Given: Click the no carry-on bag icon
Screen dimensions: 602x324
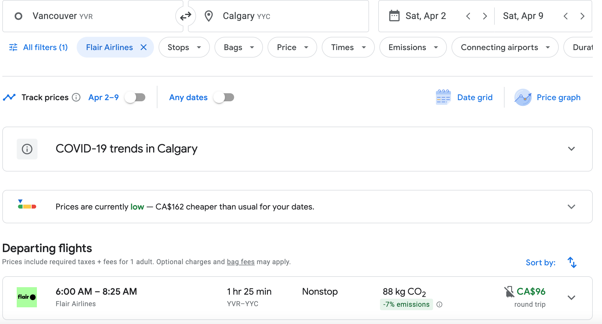Looking at the screenshot, I should (x=509, y=292).
